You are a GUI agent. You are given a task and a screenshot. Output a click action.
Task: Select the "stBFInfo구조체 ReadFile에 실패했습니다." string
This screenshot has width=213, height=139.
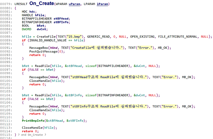pyautogui.click(x=109, y=106)
